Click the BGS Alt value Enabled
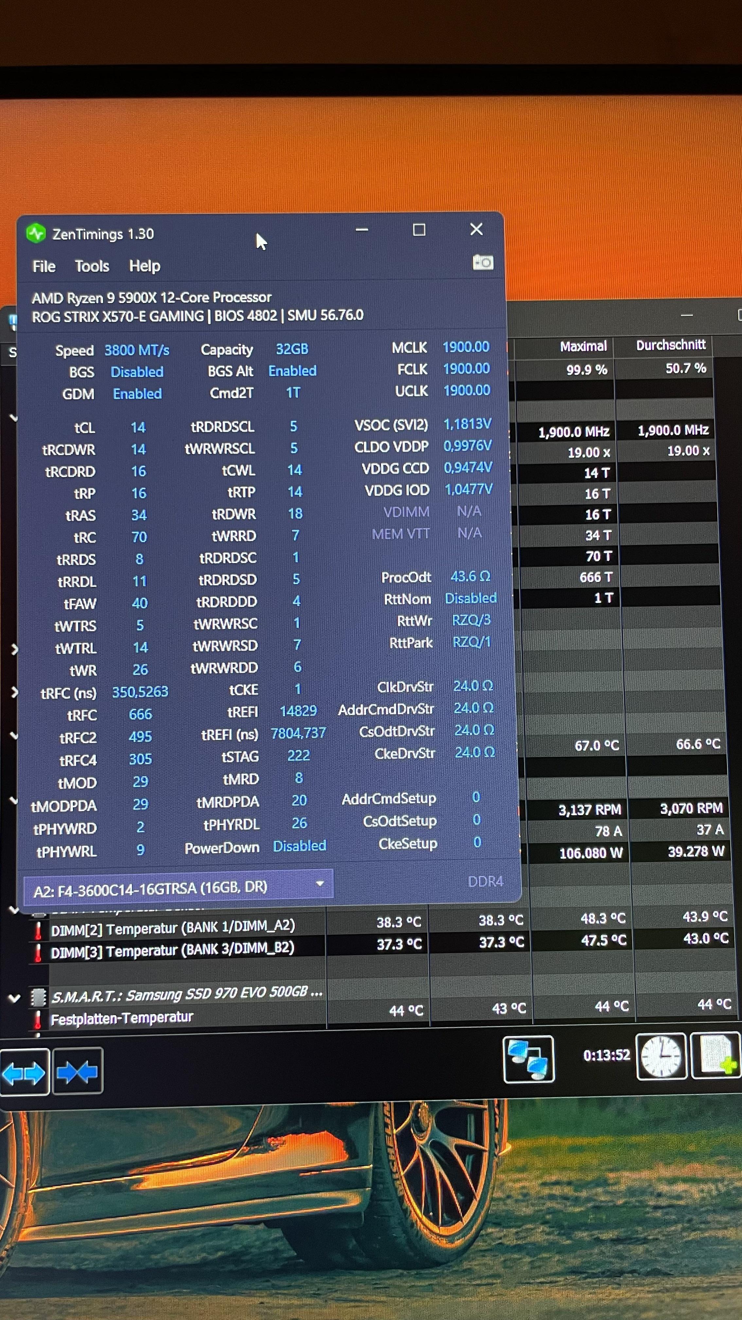 (x=292, y=371)
